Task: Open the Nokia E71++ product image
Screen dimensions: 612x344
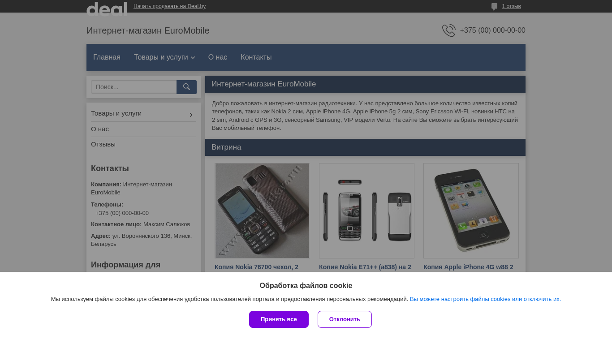Action: pos(366,211)
